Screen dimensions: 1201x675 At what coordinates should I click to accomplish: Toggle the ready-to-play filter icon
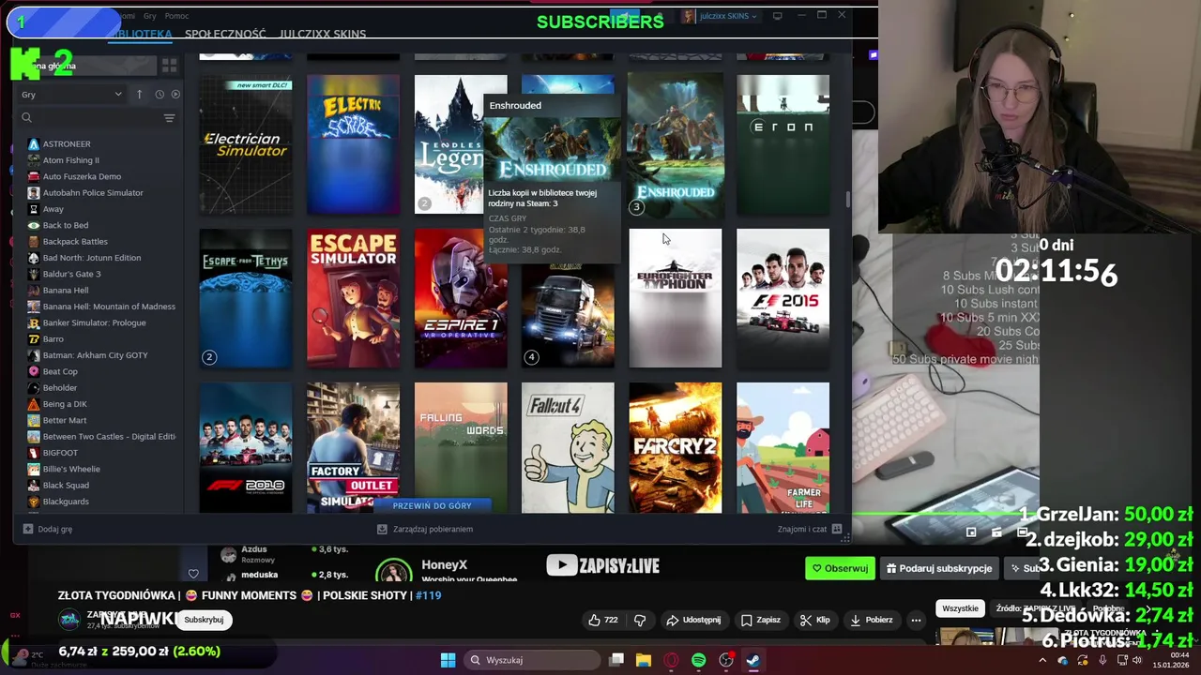click(x=175, y=94)
